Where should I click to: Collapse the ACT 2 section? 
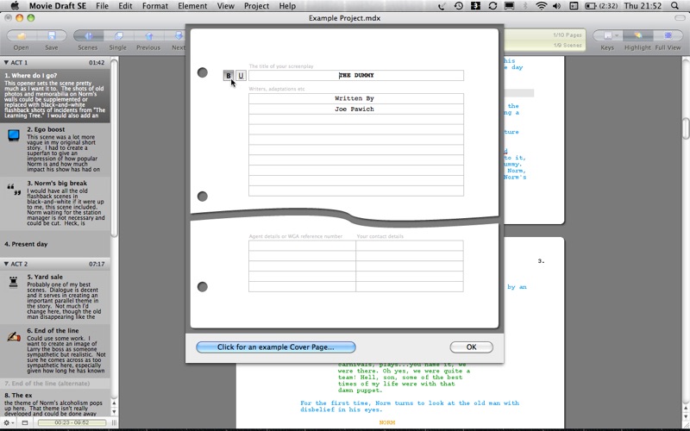(7, 264)
